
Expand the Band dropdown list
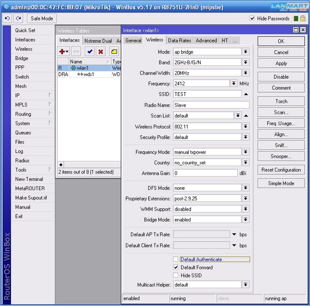pos(245,62)
